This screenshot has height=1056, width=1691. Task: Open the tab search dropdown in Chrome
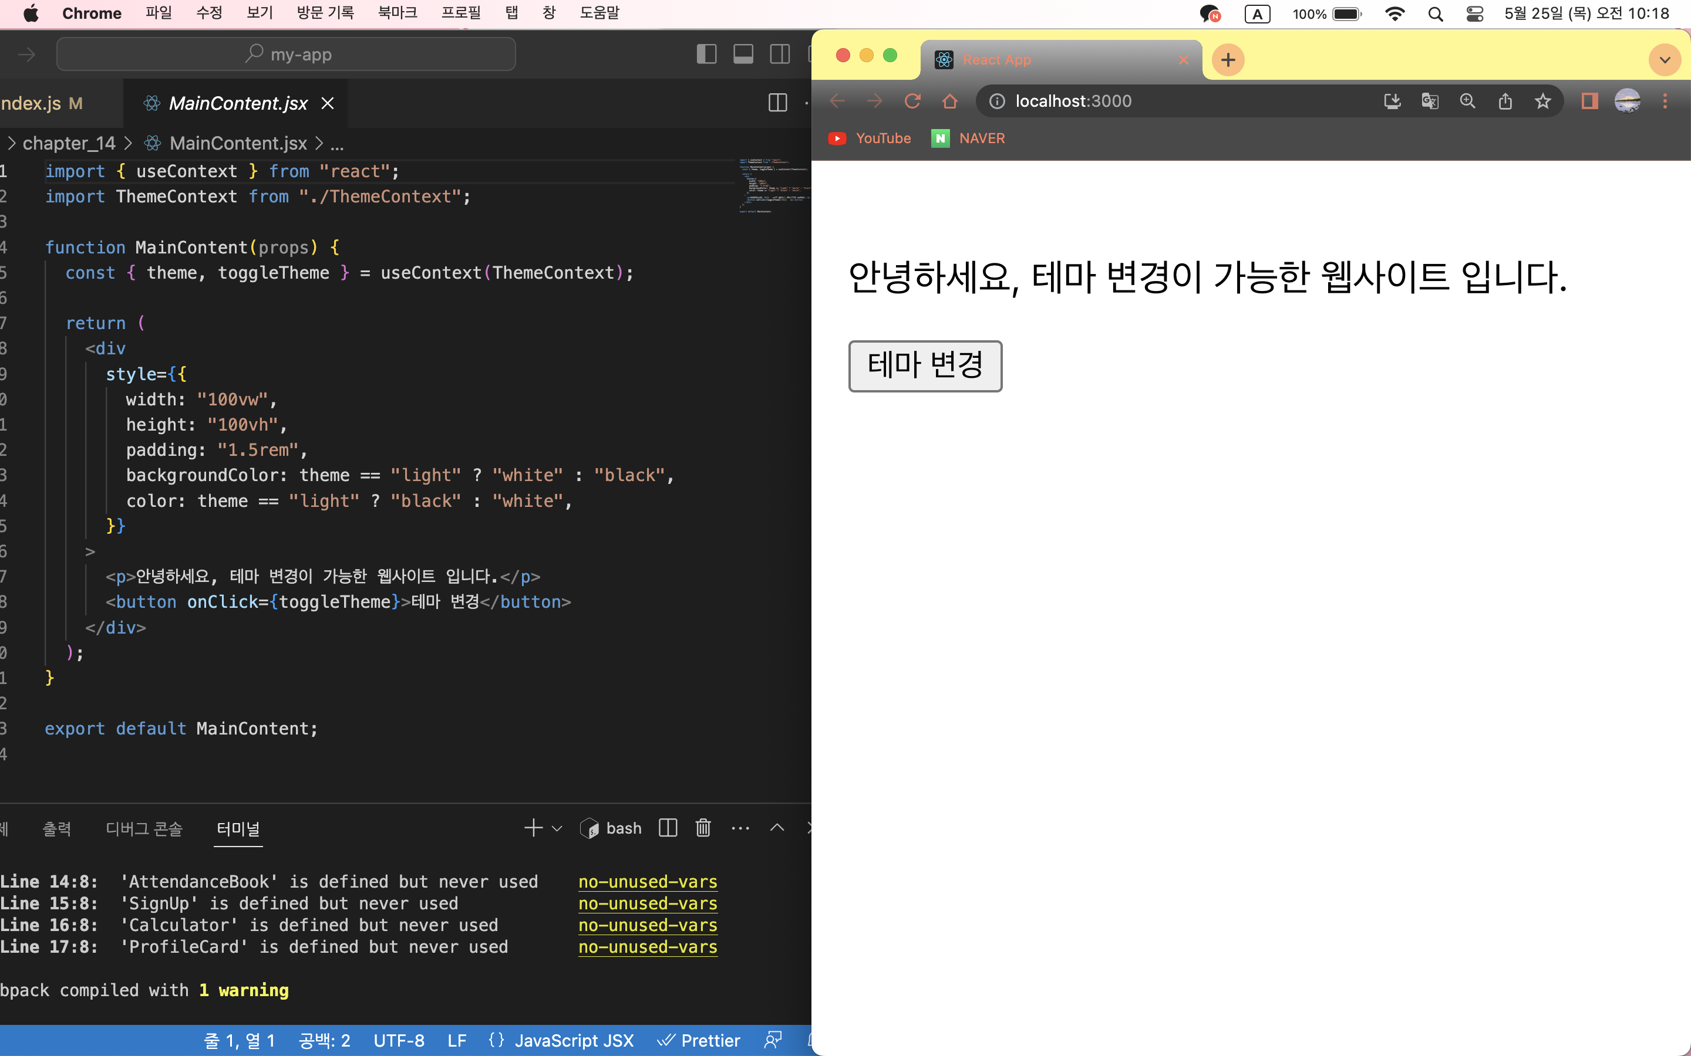pyautogui.click(x=1665, y=59)
